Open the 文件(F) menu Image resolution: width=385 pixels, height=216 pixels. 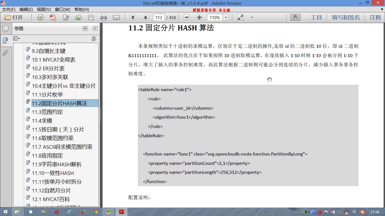coord(9,10)
